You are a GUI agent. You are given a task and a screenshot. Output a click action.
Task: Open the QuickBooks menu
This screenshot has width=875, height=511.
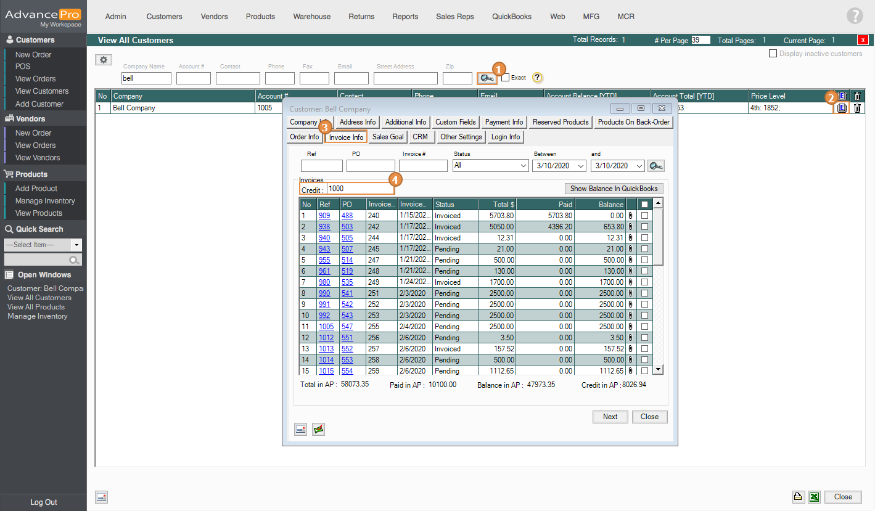click(511, 17)
